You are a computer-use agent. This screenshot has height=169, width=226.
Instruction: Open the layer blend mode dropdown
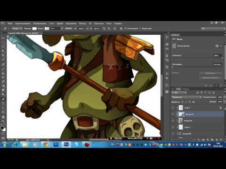pos(187,97)
